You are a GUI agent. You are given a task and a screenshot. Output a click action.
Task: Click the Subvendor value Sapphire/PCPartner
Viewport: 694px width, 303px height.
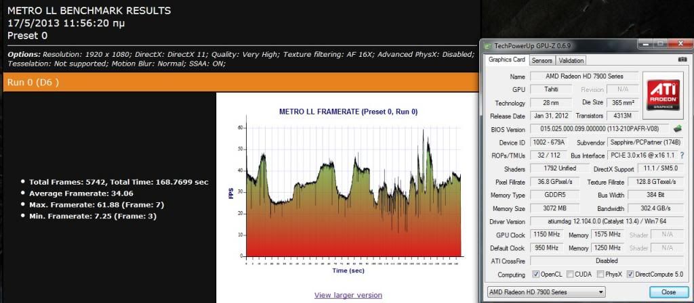(646, 142)
